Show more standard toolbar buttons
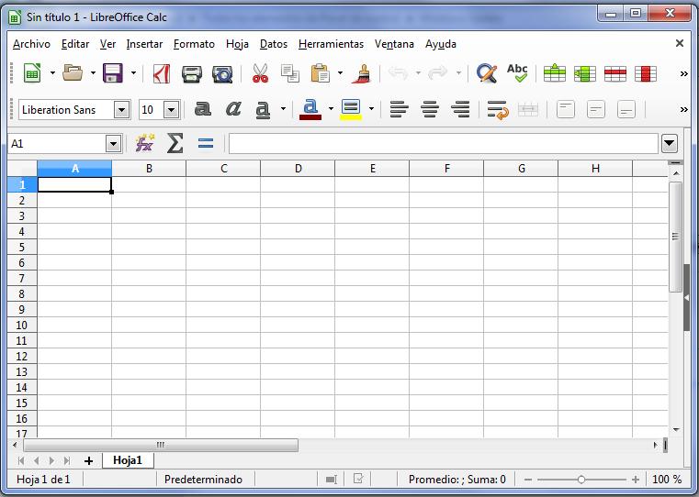 coord(683,74)
